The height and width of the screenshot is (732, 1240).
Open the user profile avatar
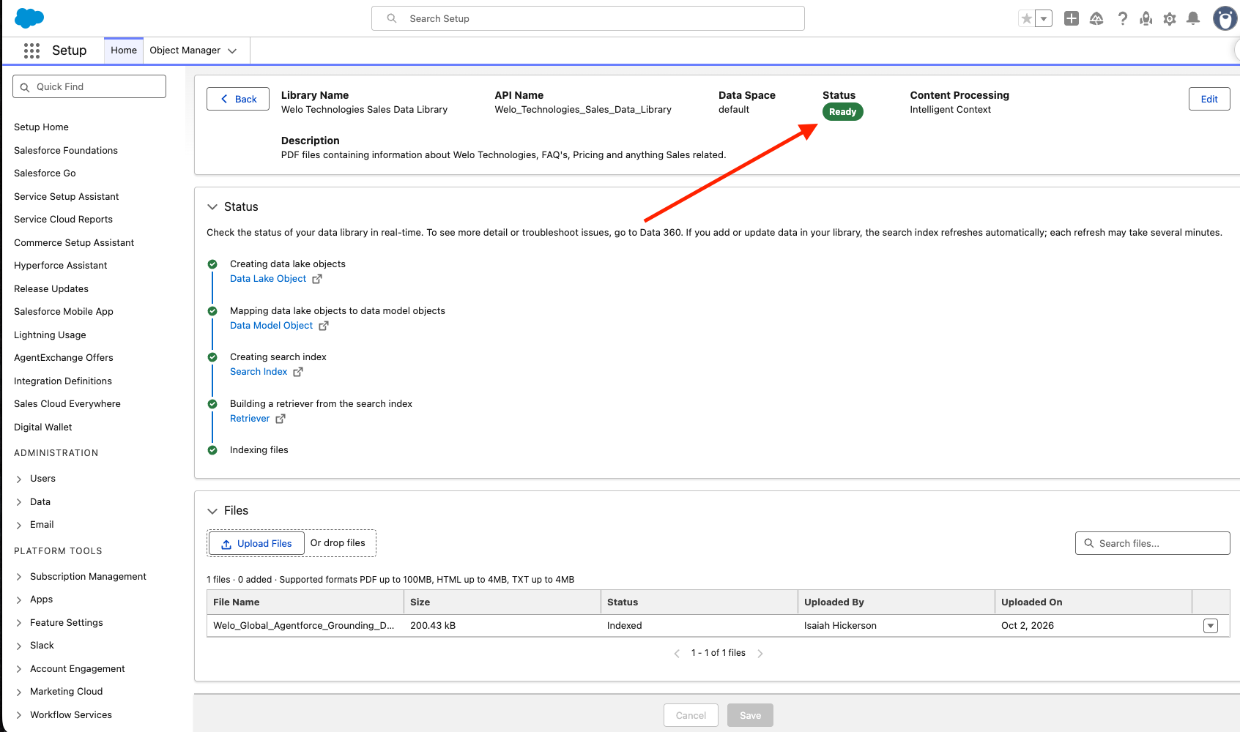(x=1225, y=18)
